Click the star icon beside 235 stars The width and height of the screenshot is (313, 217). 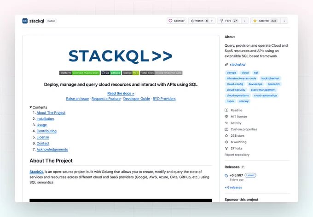pos(226,136)
